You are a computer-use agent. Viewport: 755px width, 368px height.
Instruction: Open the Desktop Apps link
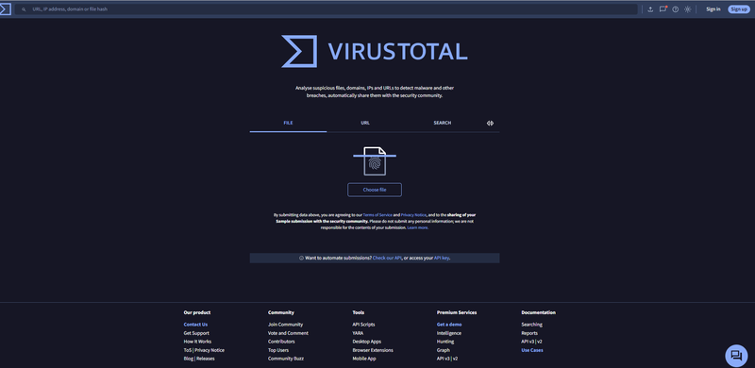click(366, 342)
